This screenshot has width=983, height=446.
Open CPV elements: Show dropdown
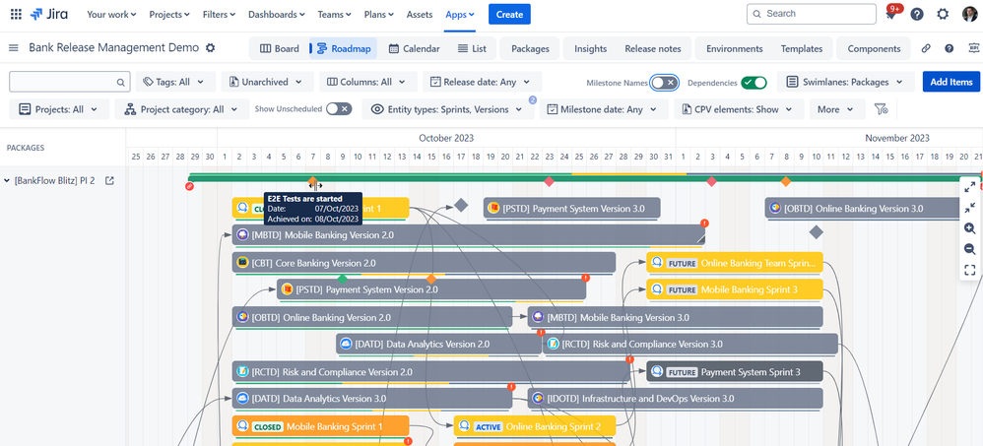[739, 109]
